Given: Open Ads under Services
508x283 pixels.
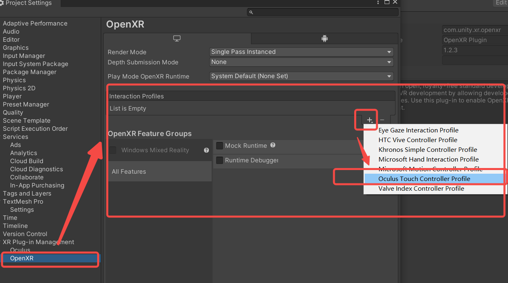Looking at the screenshot, I should point(15,145).
